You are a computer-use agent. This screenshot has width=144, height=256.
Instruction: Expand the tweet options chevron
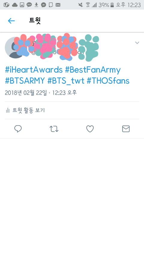pos(137,43)
